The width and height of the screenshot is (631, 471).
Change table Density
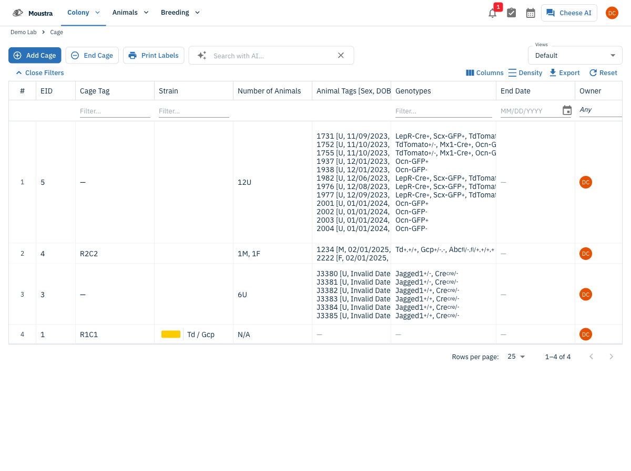[525, 73]
